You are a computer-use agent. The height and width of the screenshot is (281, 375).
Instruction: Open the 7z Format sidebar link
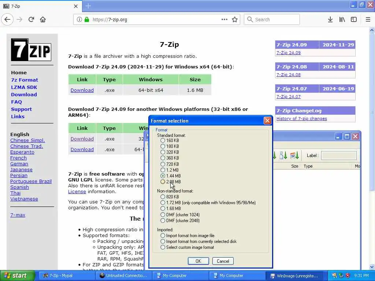pos(25,80)
